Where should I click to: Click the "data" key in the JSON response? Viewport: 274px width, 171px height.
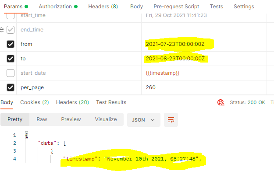[x=47, y=143]
